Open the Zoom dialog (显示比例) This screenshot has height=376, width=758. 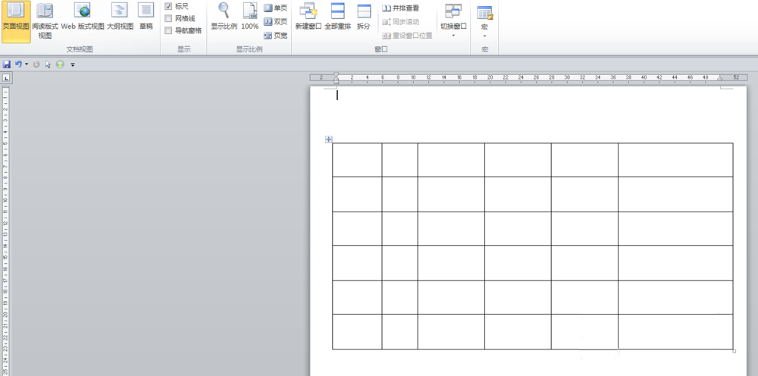click(x=224, y=17)
